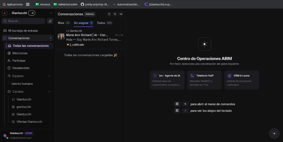Open the Administración bookmark
This screenshot has width=283, height=142.
tap(65, 4)
